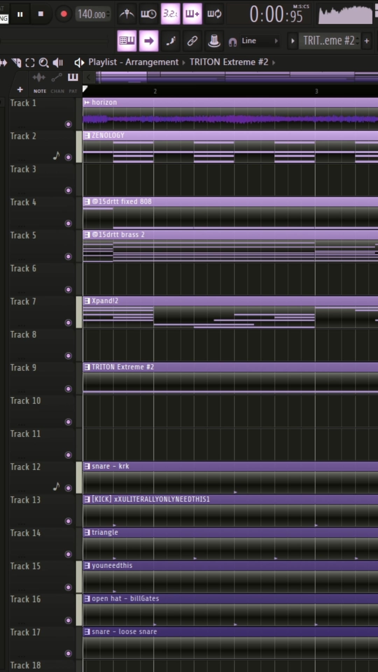Select the stamp tool icon
378x672 pixels.
(214, 41)
